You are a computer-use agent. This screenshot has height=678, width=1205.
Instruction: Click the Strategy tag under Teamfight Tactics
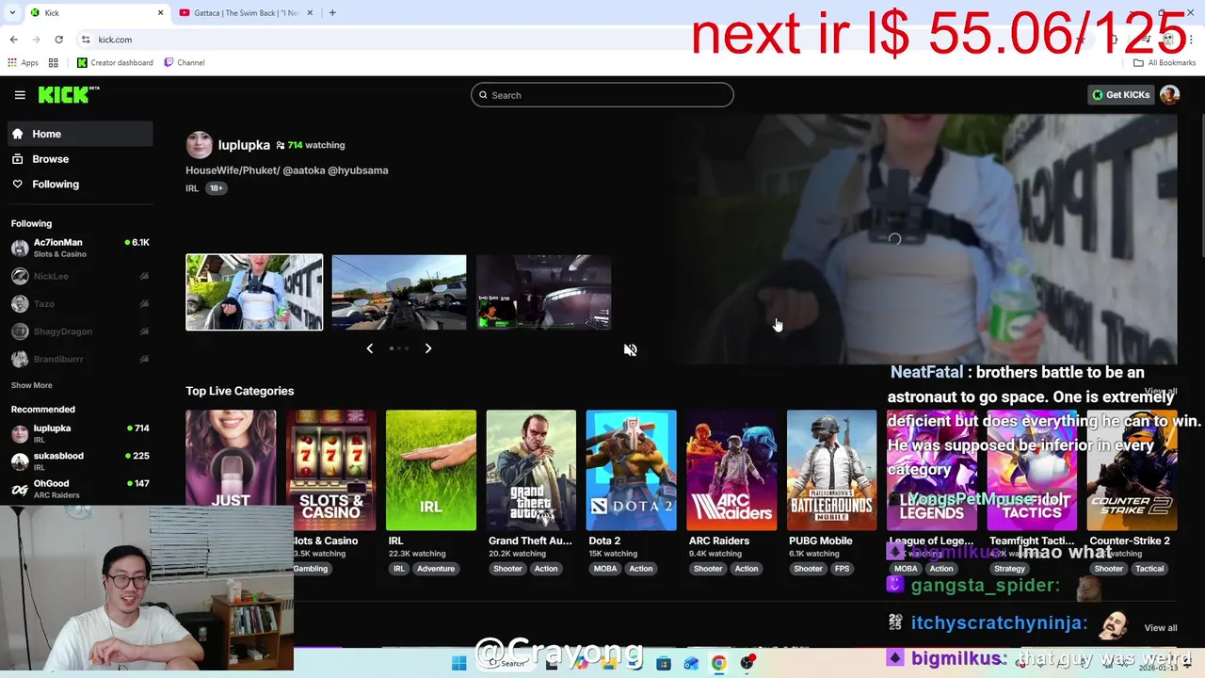(x=1009, y=569)
